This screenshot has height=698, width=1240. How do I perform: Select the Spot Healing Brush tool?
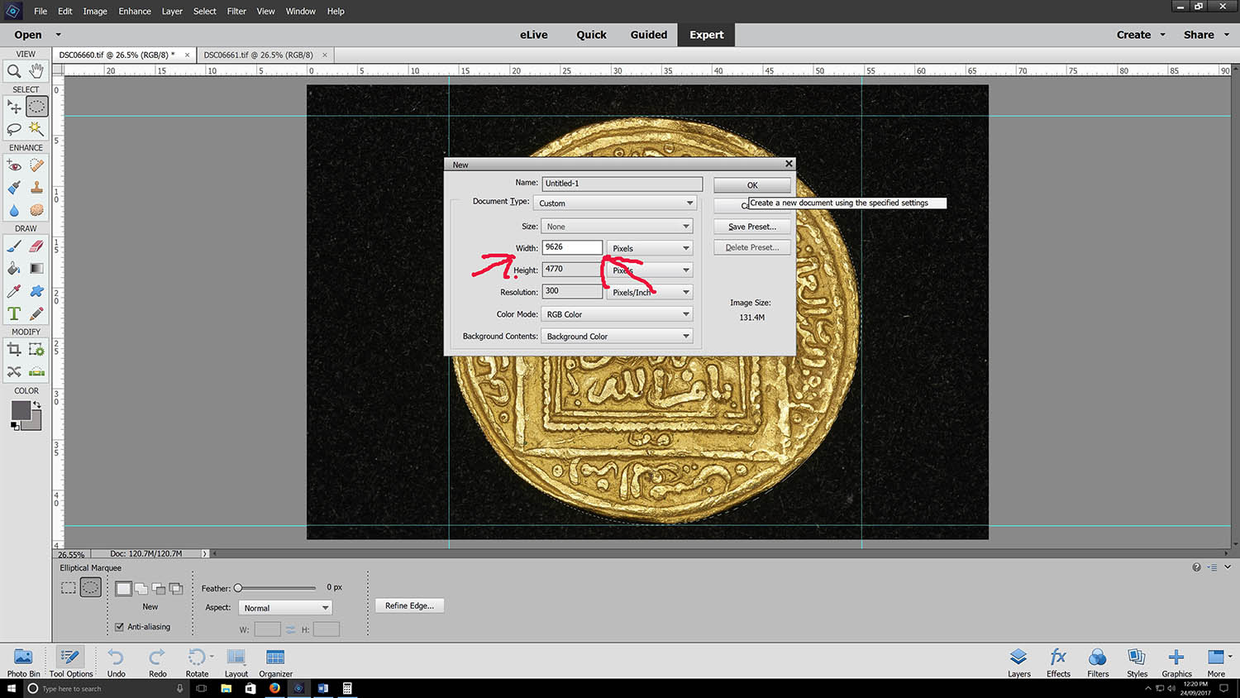pos(36,165)
